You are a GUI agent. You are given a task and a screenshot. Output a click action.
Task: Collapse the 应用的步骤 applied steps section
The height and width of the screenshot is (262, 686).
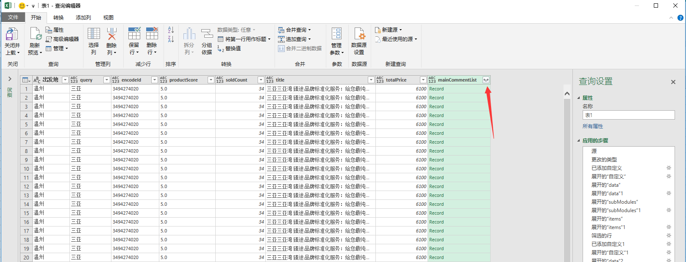[x=579, y=141]
